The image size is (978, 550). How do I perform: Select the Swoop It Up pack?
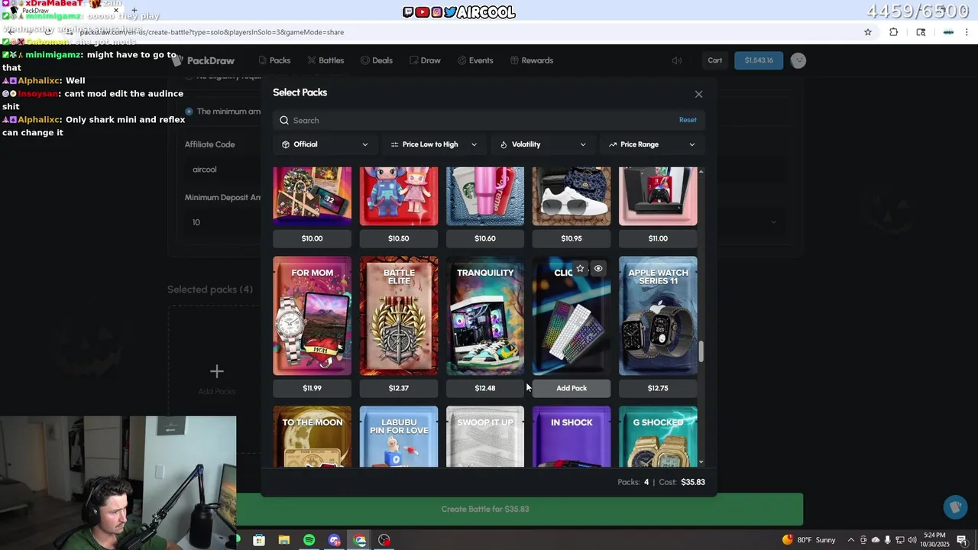click(x=485, y=436)
